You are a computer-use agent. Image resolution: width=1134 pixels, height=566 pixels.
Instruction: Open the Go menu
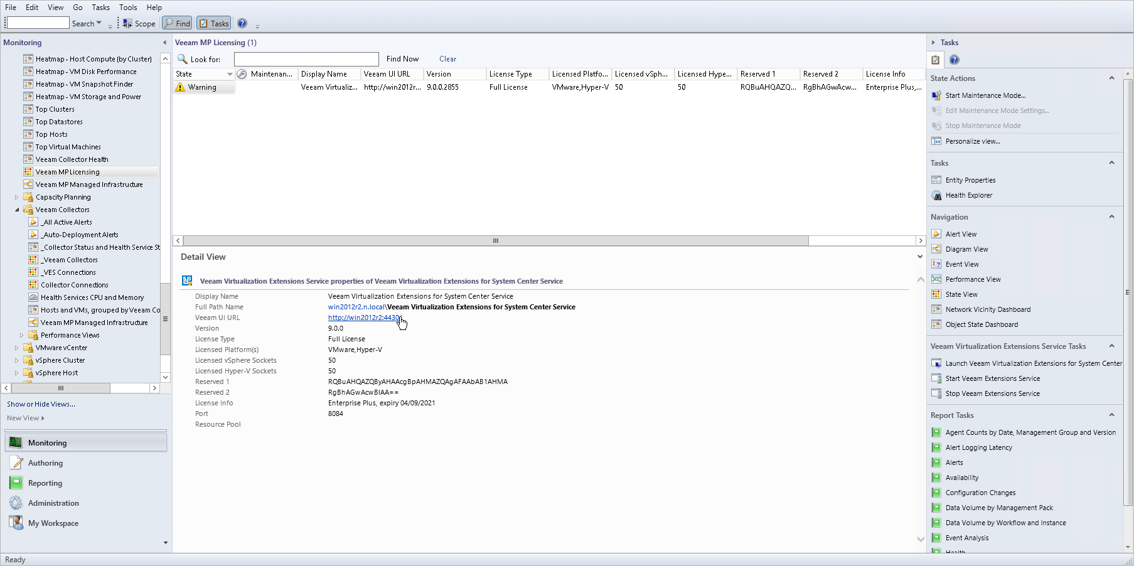pyautogui.click(x=78, y=8)
